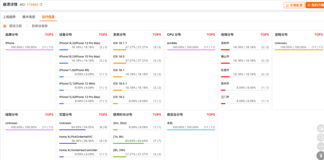Click the iPhone16,2(iPhone 15 Pro Max) row
Screen dimensions: 324x160
(83, 59)
